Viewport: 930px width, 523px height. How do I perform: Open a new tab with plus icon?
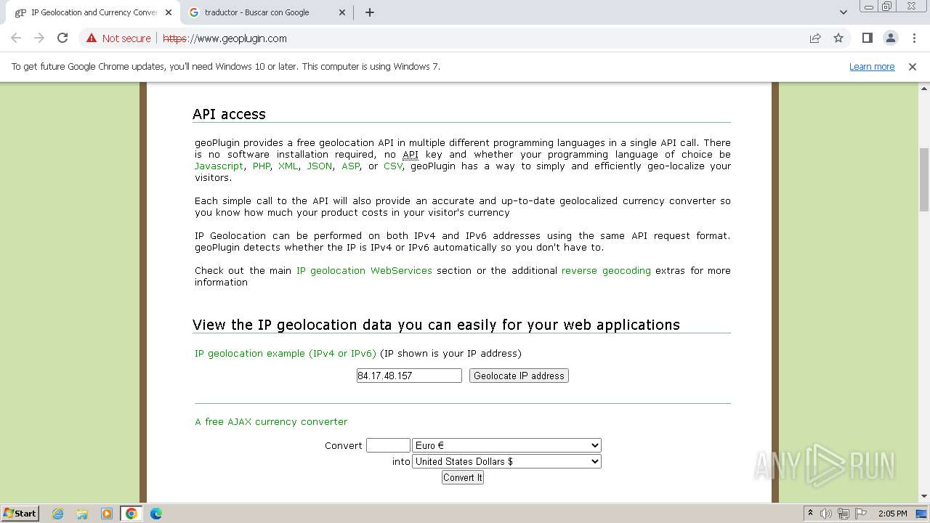370,12
